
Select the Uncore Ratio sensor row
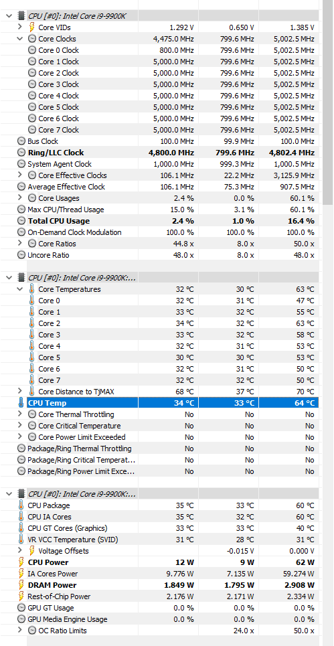pyautogui.click(x=167, y=255)
